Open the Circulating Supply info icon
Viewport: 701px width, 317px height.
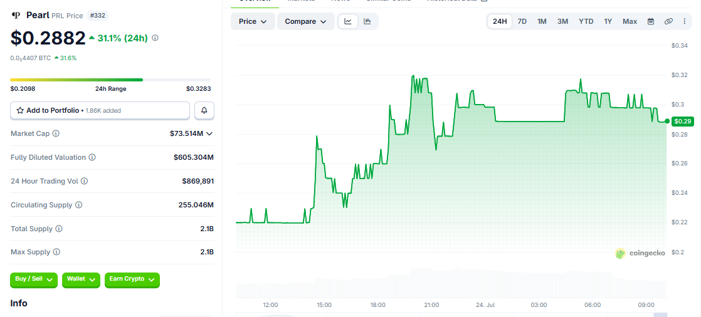(78, 205)
